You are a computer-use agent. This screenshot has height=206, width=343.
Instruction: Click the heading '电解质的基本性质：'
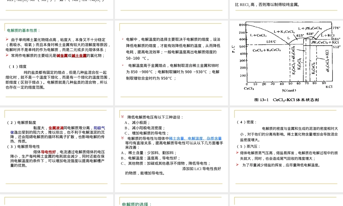click(23, 31)
